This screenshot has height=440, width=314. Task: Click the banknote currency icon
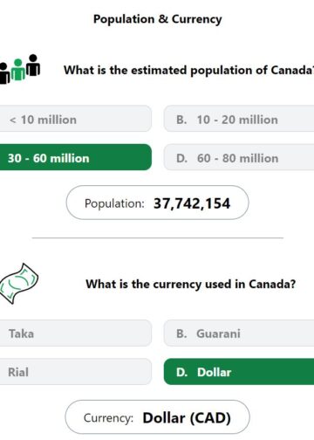click(x=18, y=284)
